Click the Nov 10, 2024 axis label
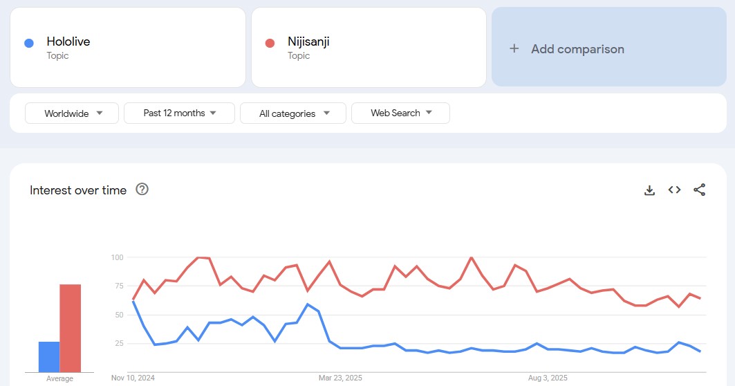 (133, 378)
